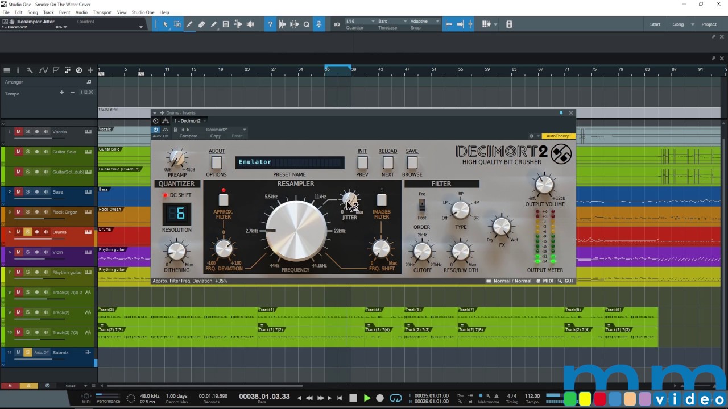
Task: Open the question mark help icon
Action: coord(270,24)
